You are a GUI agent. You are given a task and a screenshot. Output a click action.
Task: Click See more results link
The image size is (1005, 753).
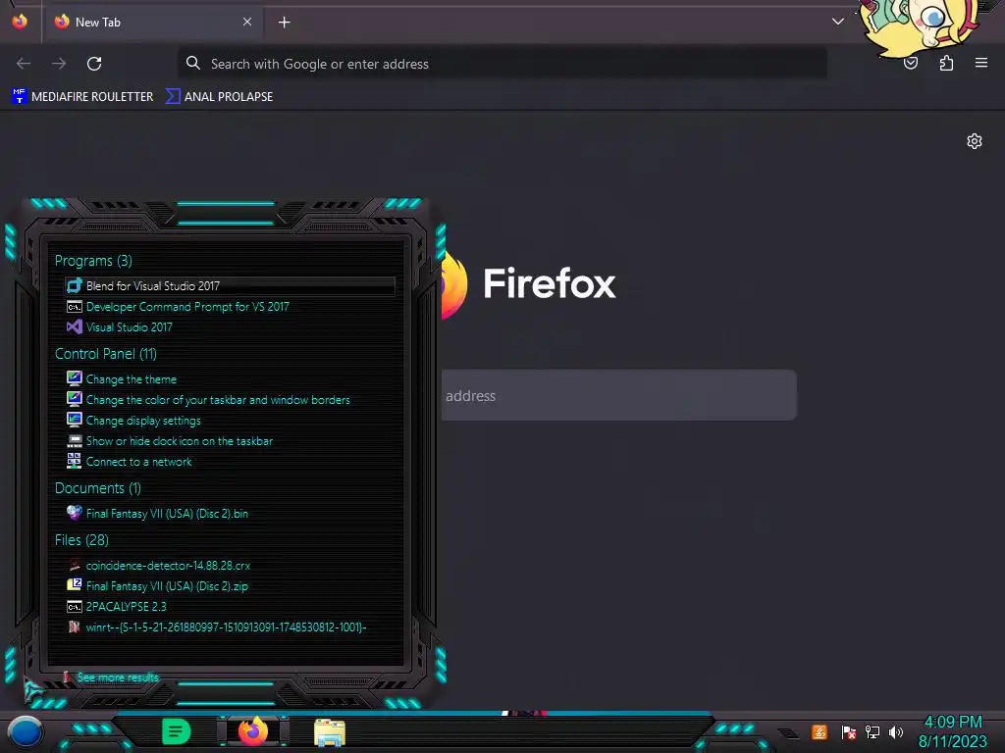point(118,677)
